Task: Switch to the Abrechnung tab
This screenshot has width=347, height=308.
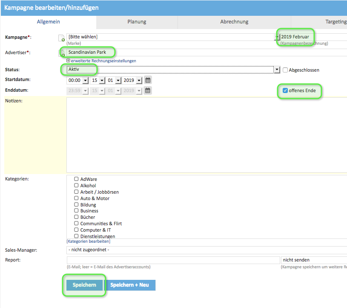Action: tap(234, 22)
